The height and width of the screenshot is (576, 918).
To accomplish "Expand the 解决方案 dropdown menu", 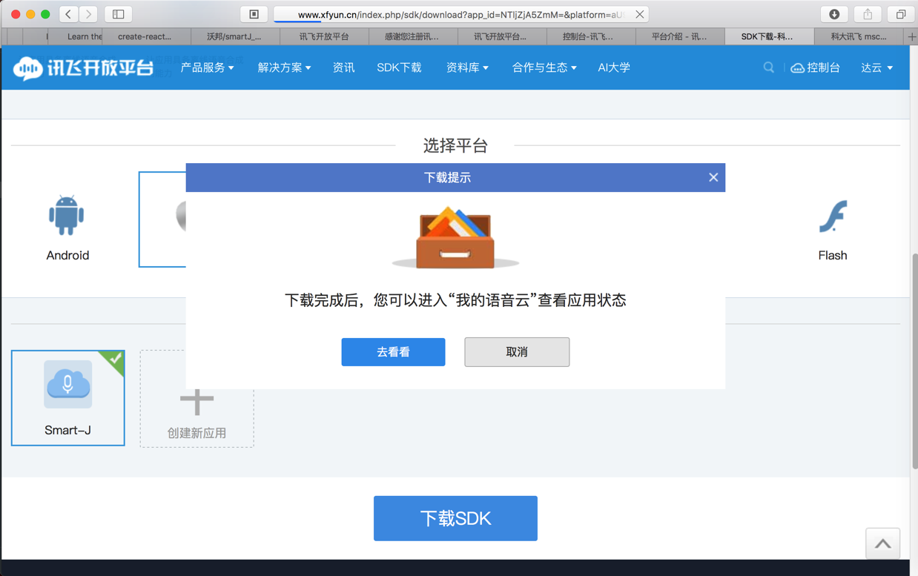I will point(285,67).
